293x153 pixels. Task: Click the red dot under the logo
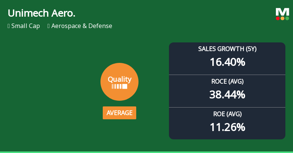278,18
